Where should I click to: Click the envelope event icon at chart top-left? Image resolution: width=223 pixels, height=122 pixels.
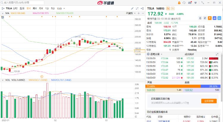[x=3, y=17]
